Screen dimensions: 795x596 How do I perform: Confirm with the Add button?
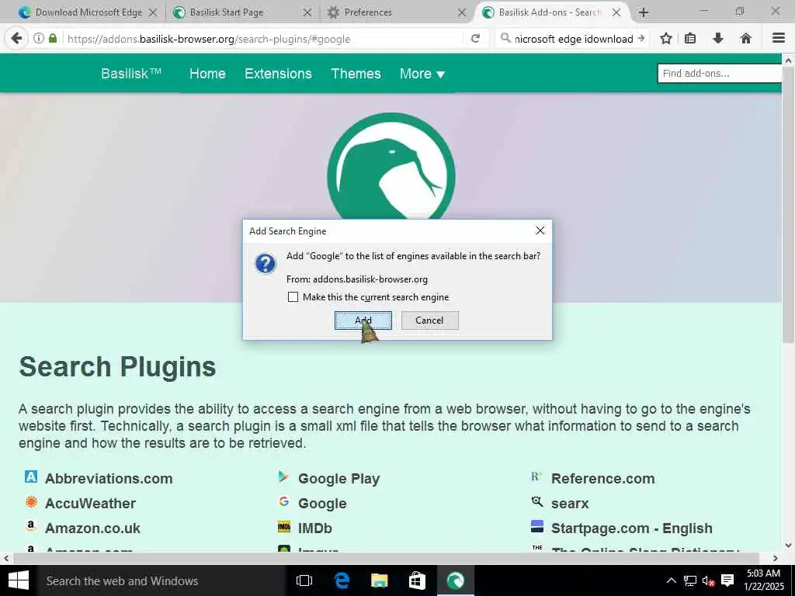point(363,321)
